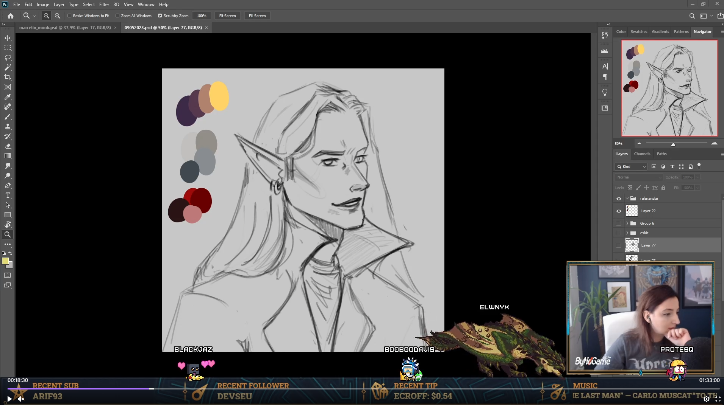Select the Rectangular Marquee tool
This screenshot has height=405, width=724.
[x=8, y=48]
